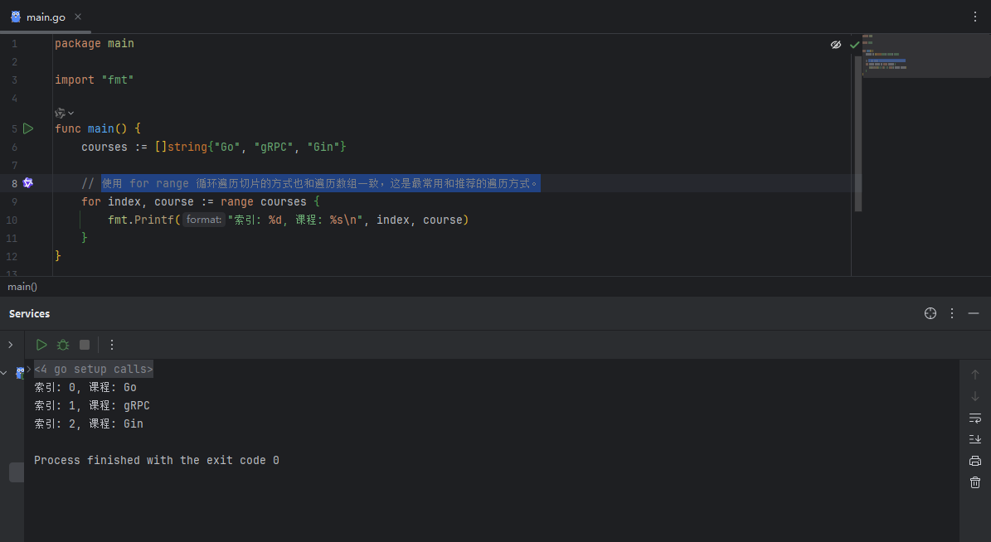
Task: Click the AI assistant gutter icon on line 8
Action: pos(28,183)
